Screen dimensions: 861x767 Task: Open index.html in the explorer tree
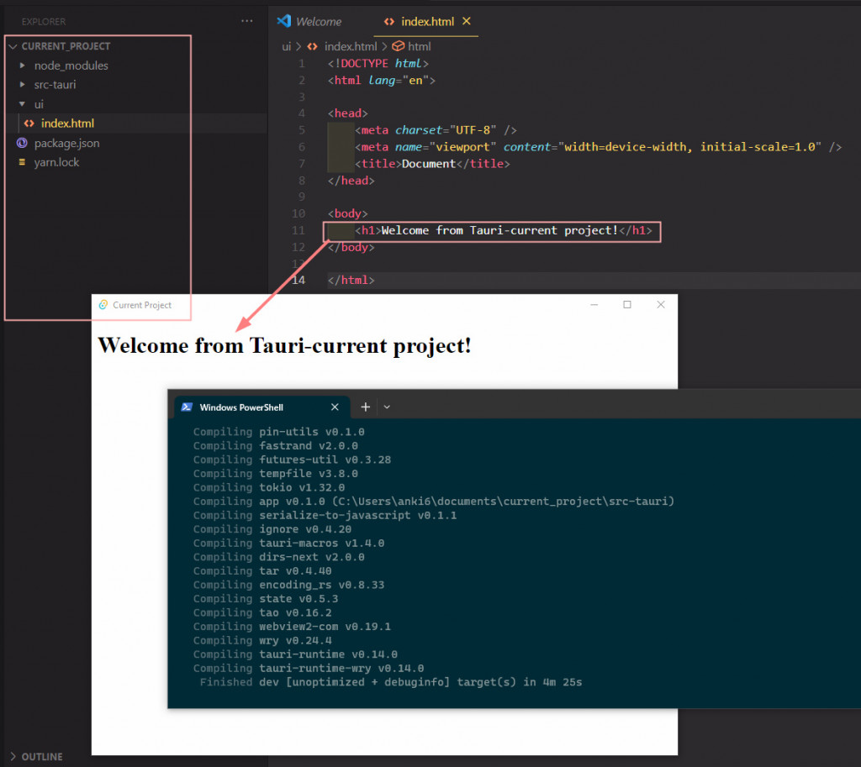(x=67, y=123)
